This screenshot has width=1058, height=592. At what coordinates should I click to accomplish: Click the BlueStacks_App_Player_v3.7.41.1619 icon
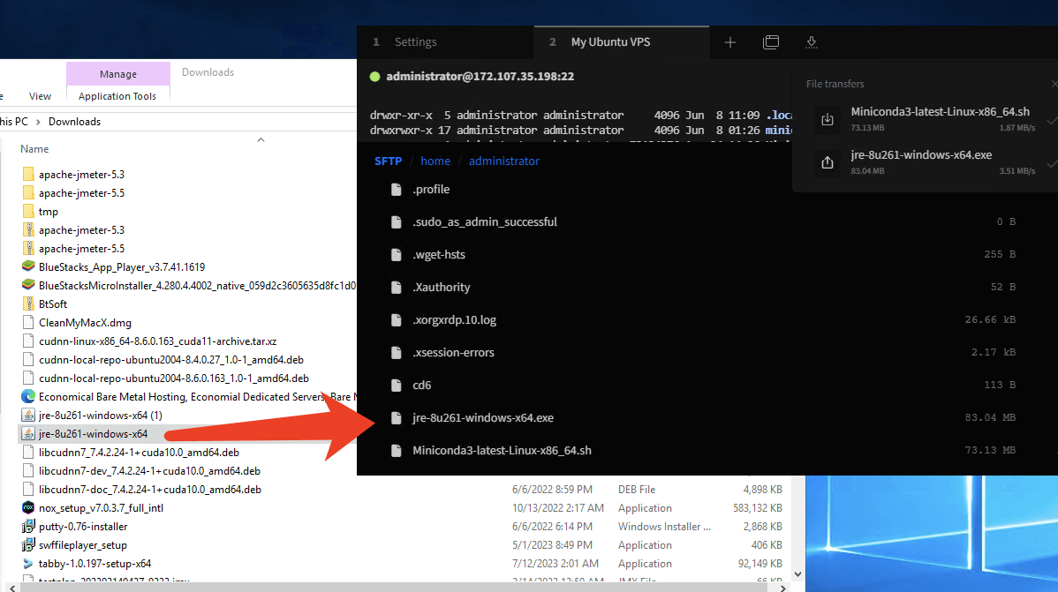click(x=28, y=267)
